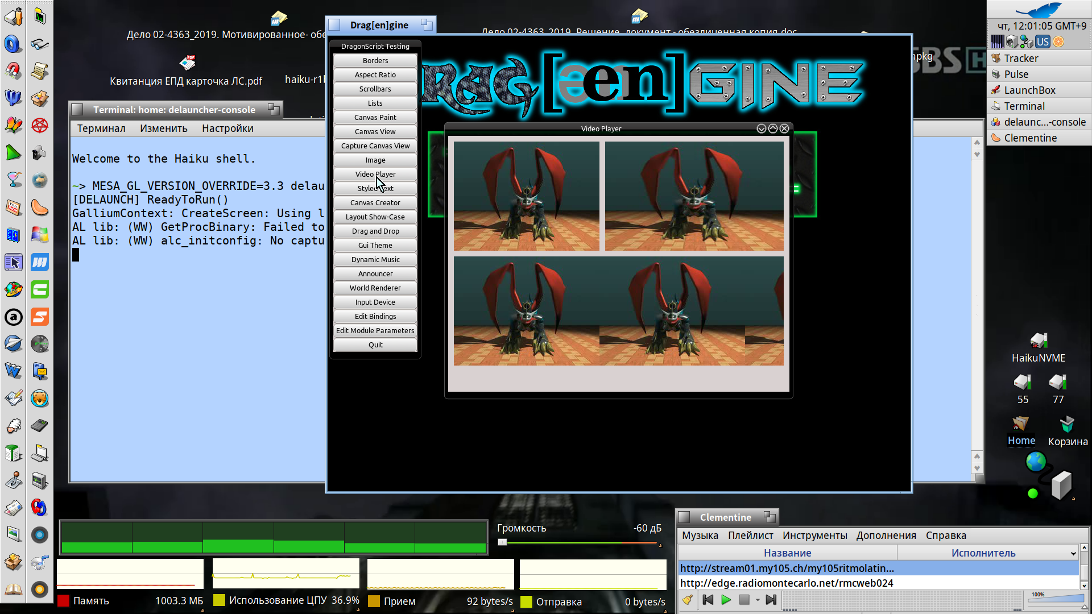Click the ProcessController bars icon in tray
The image size is (1092, 614).
(997, 42)
